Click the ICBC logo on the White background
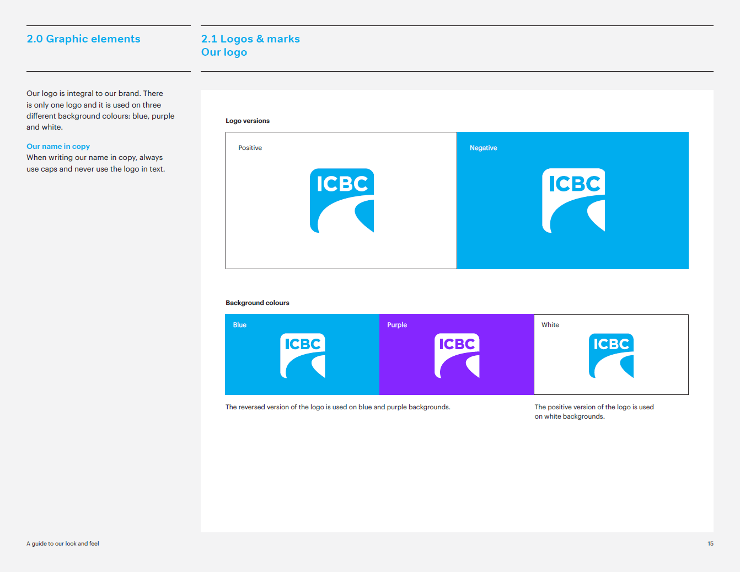Image resolution: width=740 pixels, height=572 pixels. point(612,356)
